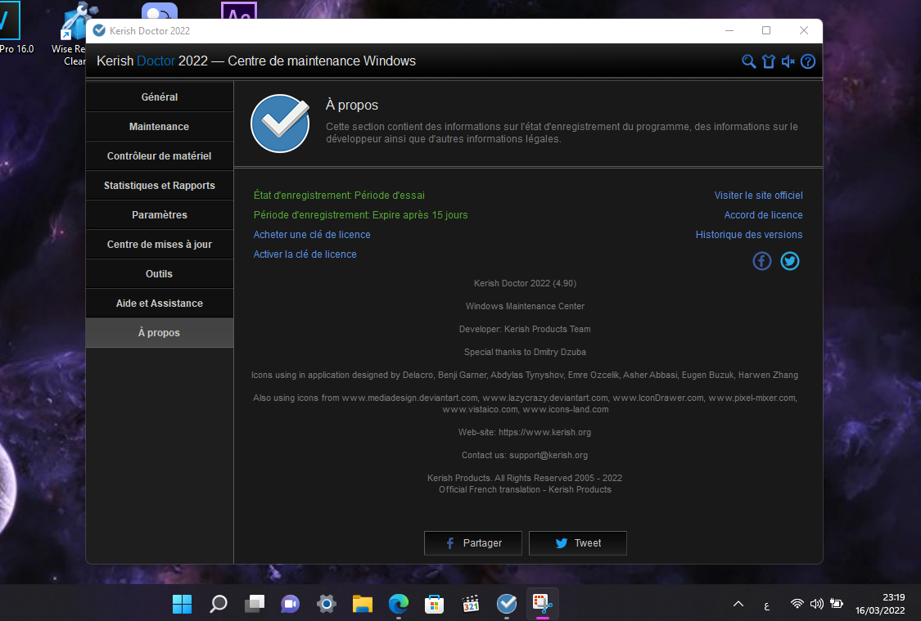Click the Contact us: support@kerish.org text
This screenshot has width=921, height=621.
click(525, 455)
